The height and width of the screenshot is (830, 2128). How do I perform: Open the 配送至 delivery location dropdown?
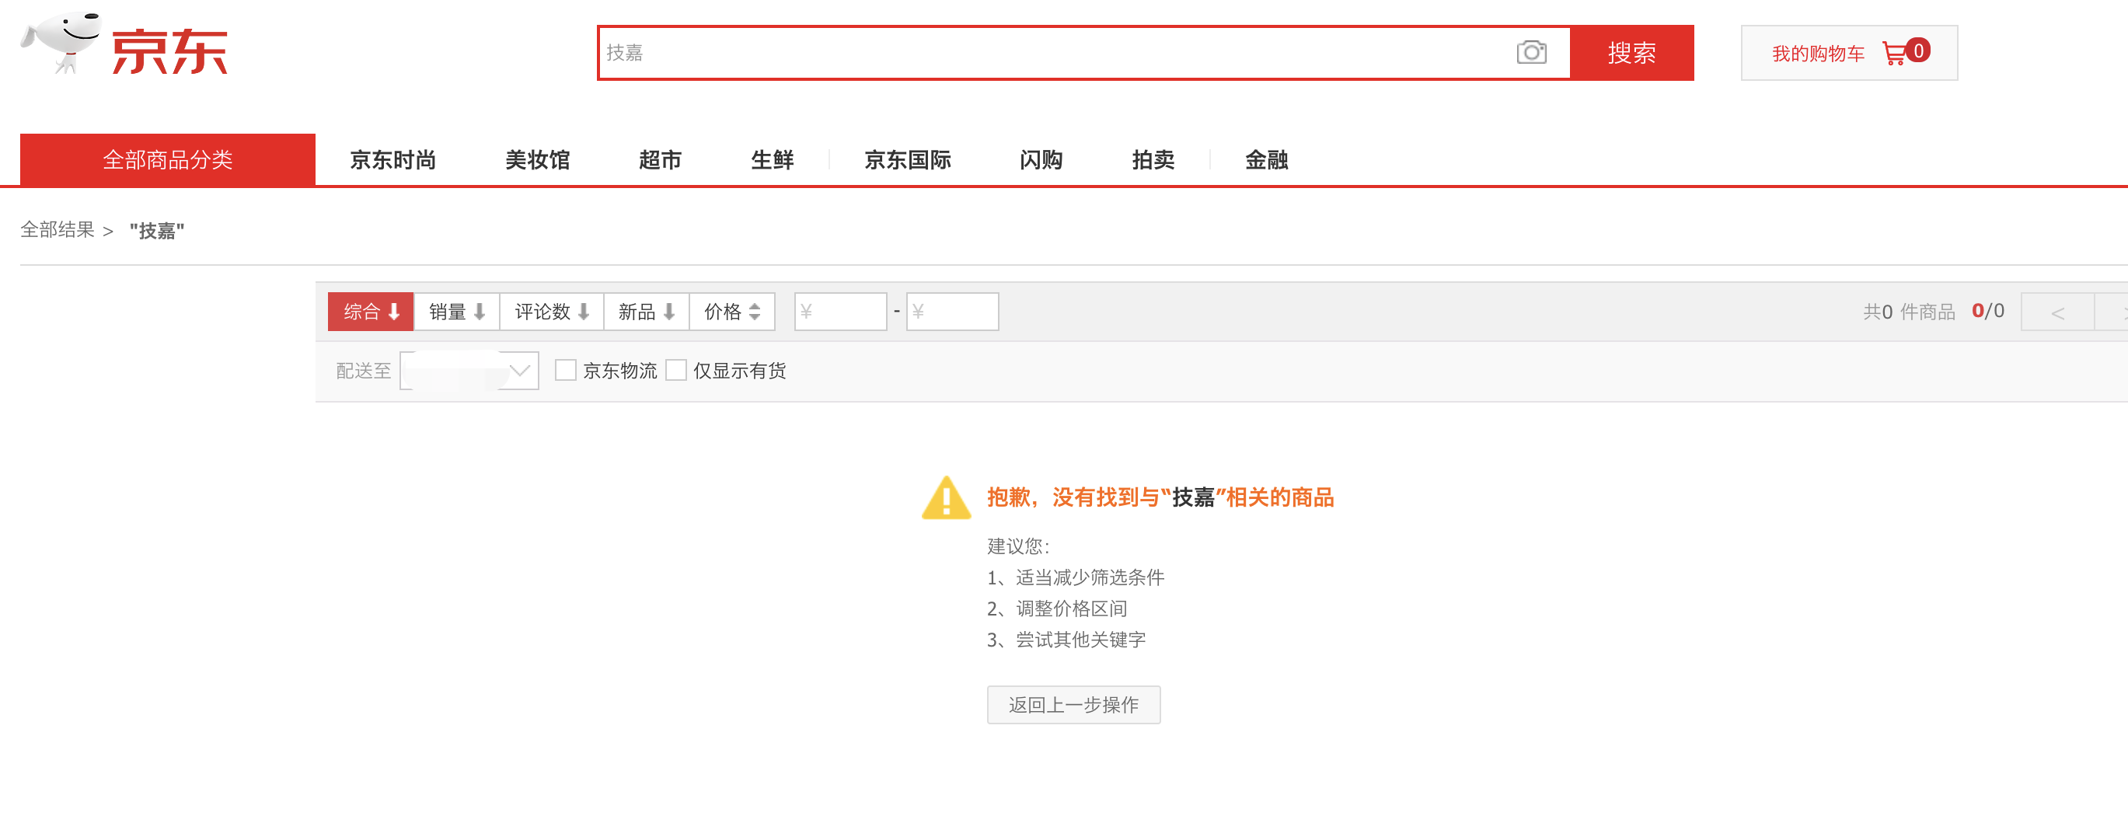click(x=469, y=371)
